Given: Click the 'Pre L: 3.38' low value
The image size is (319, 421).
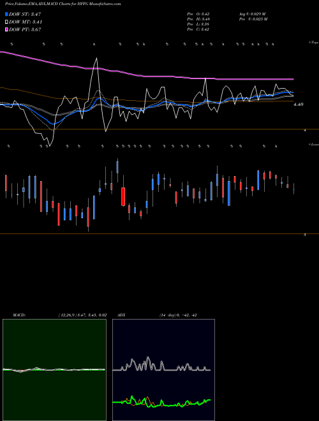Looking at the screenshot, I should pos(198,24).
